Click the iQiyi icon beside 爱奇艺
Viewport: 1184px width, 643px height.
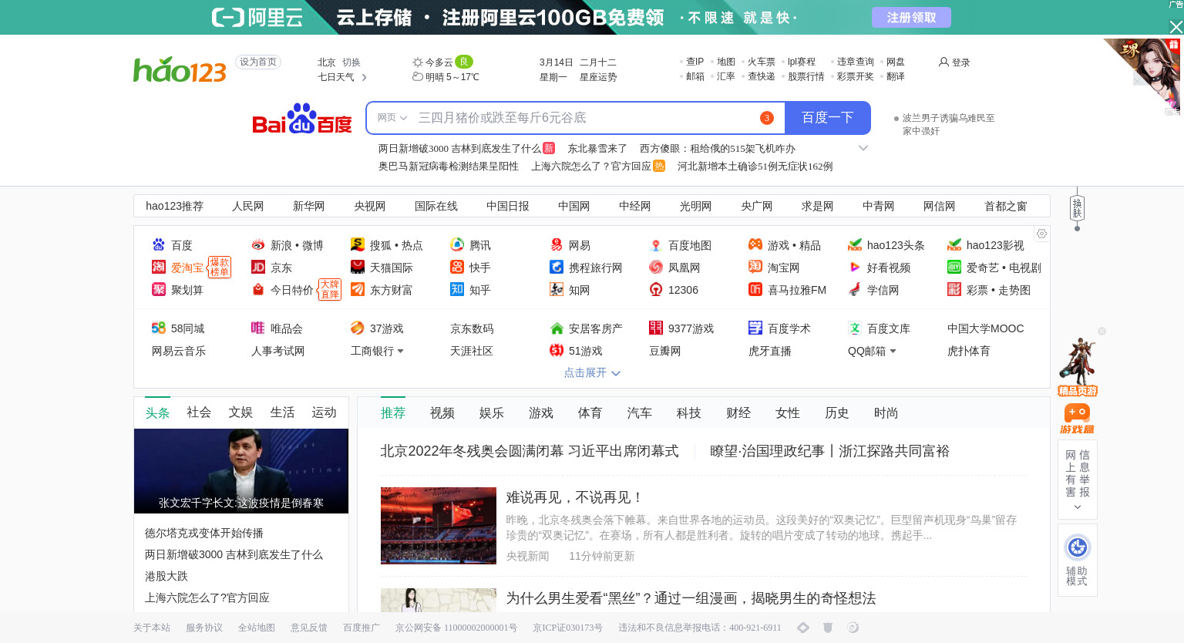(x=954, y=268)
